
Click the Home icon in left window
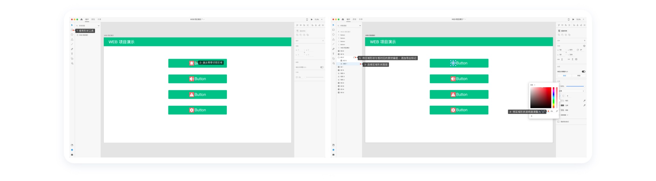[81, 19]
